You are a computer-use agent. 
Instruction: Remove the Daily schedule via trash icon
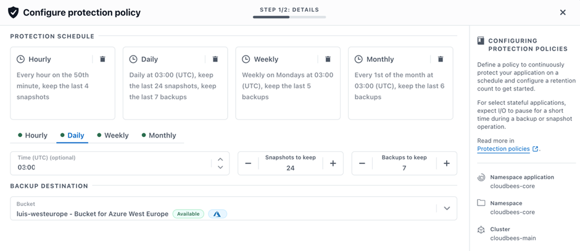point(215,59)
